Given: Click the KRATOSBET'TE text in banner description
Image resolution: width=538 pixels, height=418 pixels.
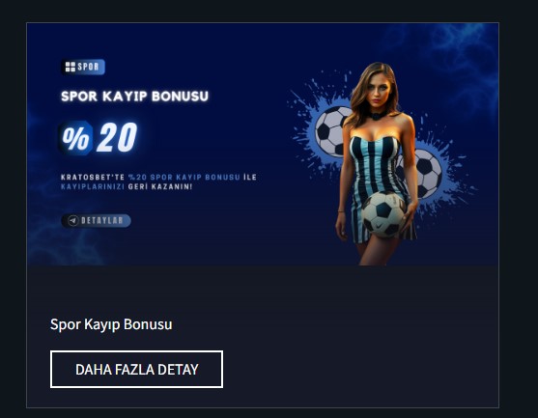Looking at the screenshot, I should pyautogui.click(x=93, y=178).
